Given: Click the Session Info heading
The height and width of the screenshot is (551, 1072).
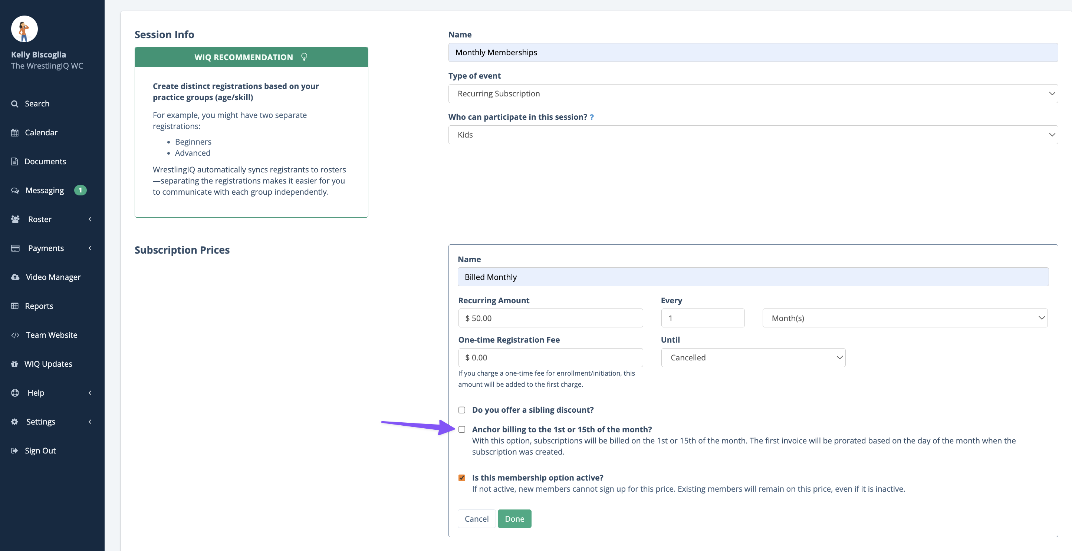Looking at the screenshot, I should click(x=164, y=34).
